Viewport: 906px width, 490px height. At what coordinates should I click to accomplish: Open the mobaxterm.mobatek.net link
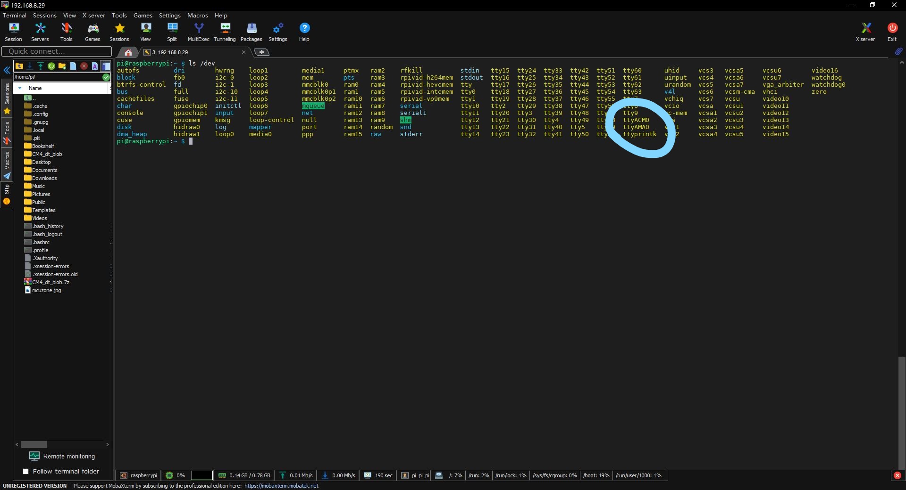(x=281, y=486)
